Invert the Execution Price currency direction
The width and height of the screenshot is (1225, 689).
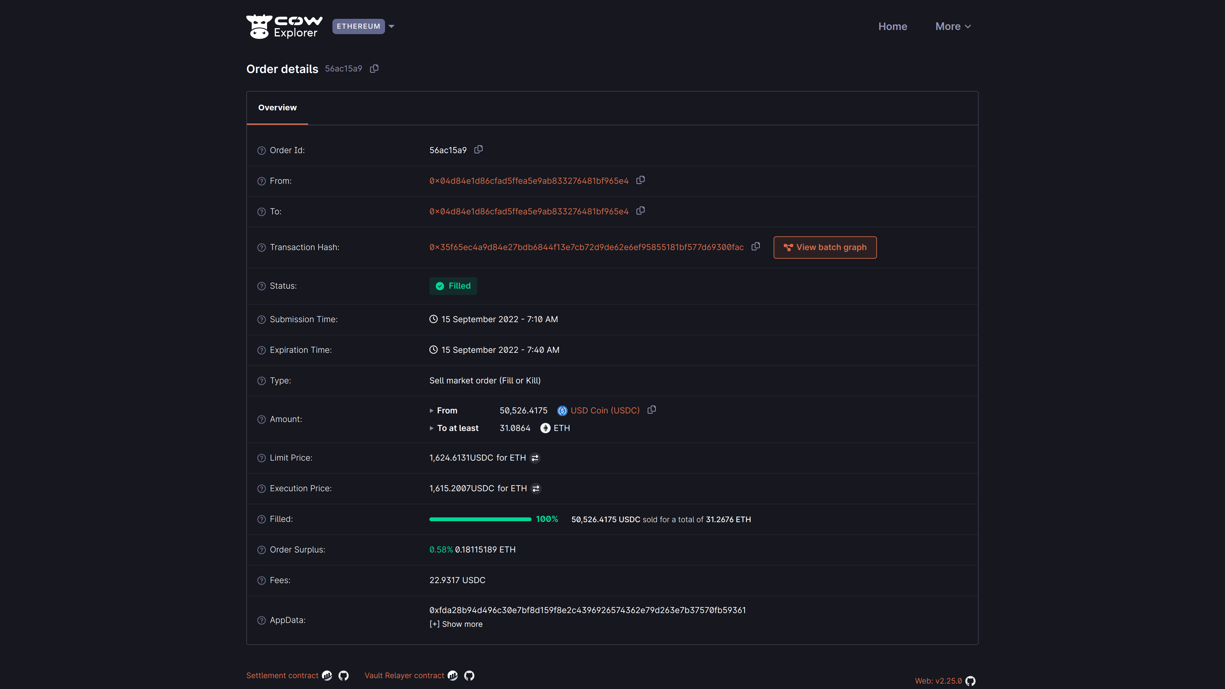536,488
